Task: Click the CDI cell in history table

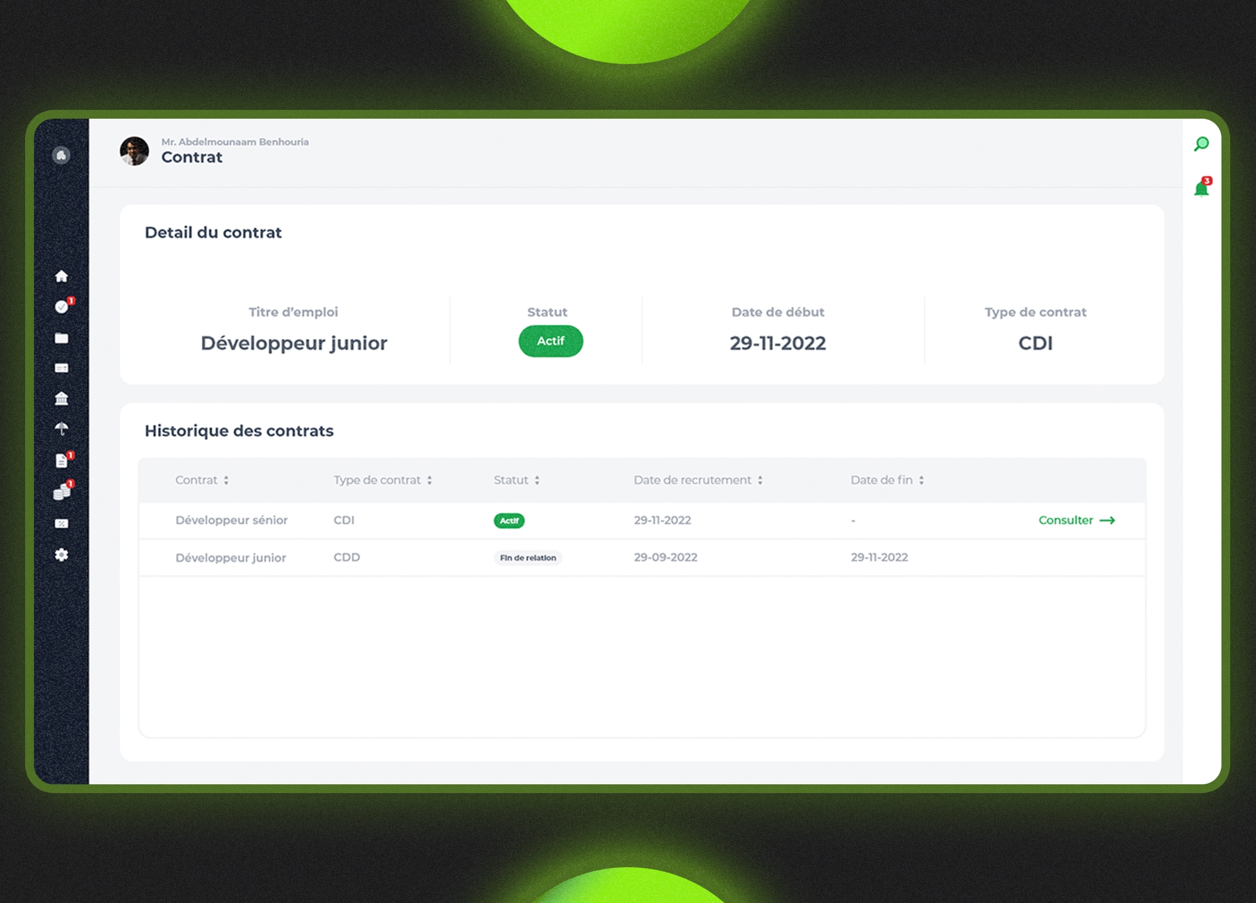Action: click(344, 521)
